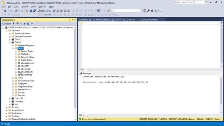224x126 pixels.
Task: Click the Database Engine Query icon
Action: (54, 11)
